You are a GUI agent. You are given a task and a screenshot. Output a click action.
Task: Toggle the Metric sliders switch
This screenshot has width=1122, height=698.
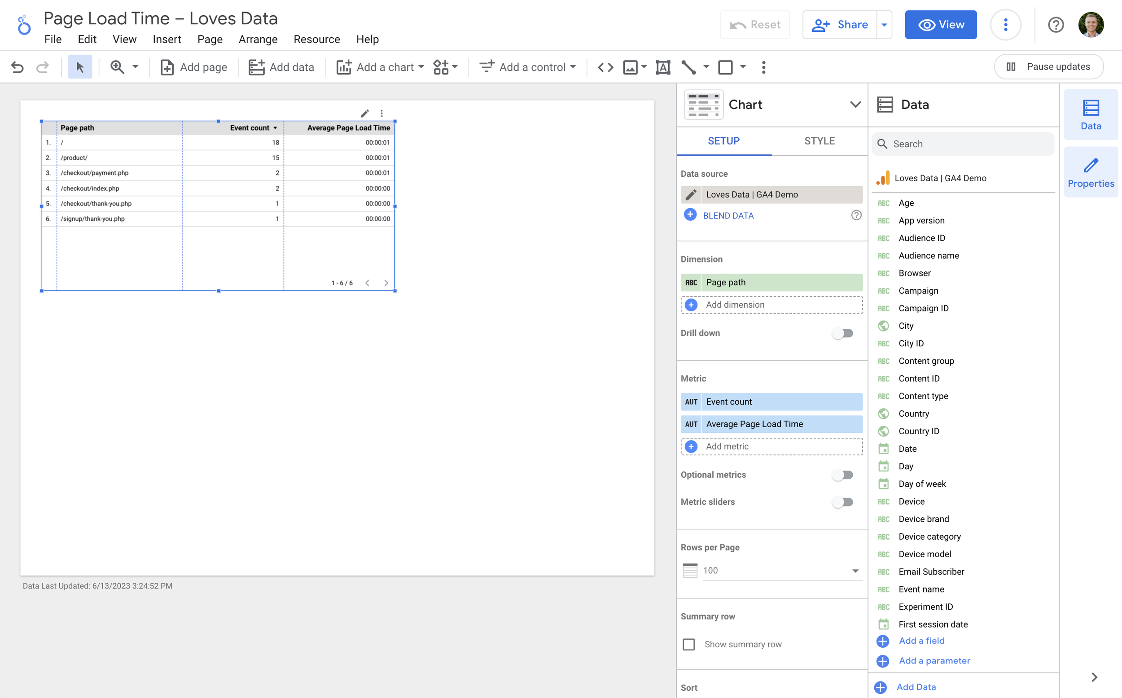(x=843, y=502)
